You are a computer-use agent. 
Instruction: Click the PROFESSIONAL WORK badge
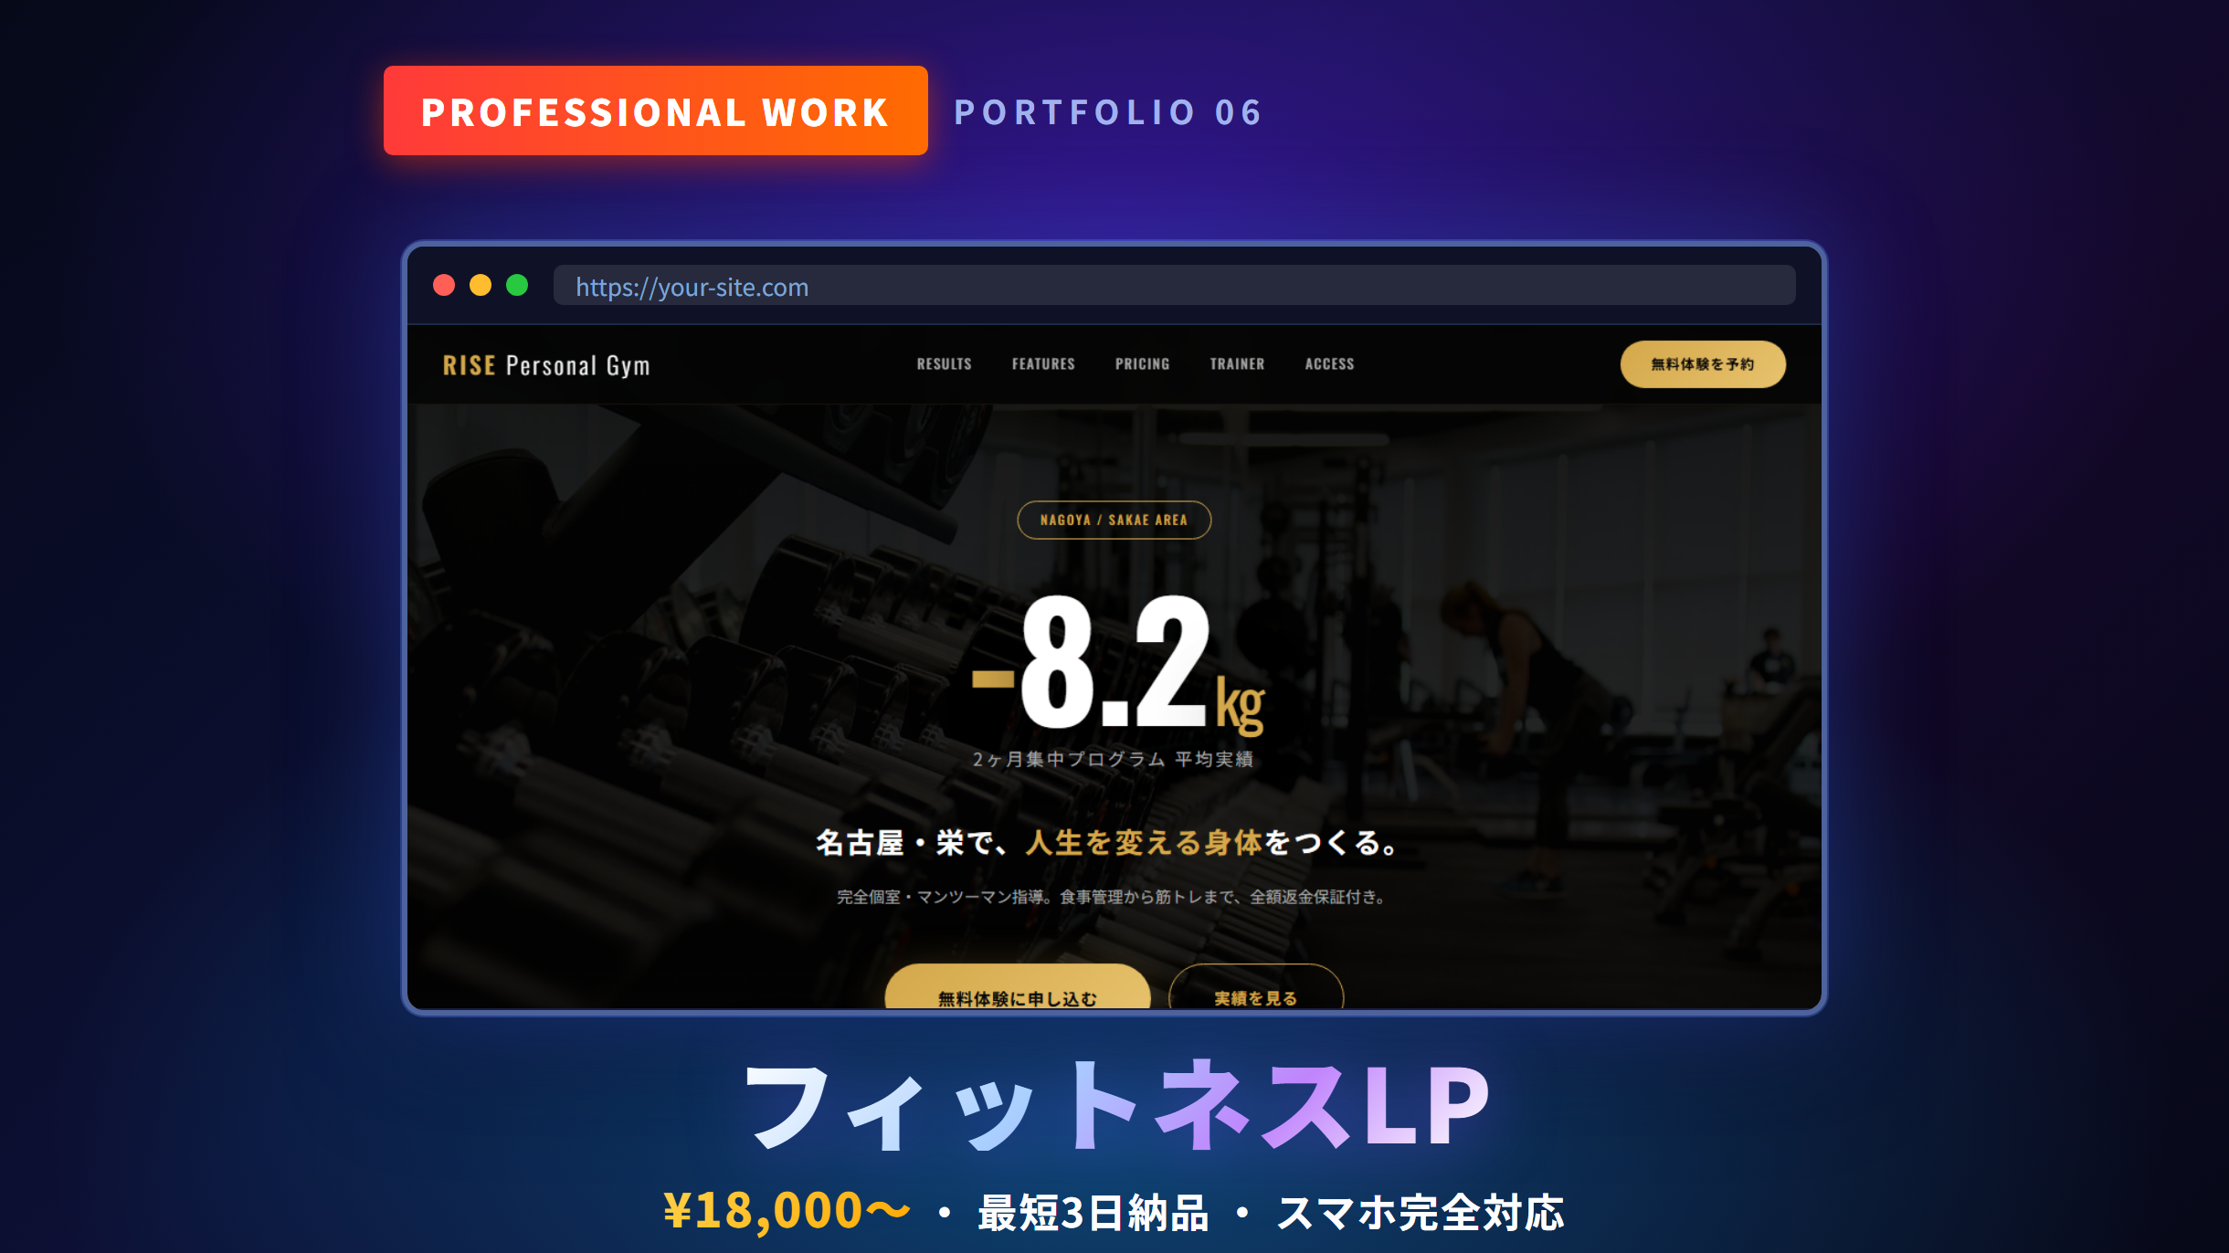tap(656, 111)
